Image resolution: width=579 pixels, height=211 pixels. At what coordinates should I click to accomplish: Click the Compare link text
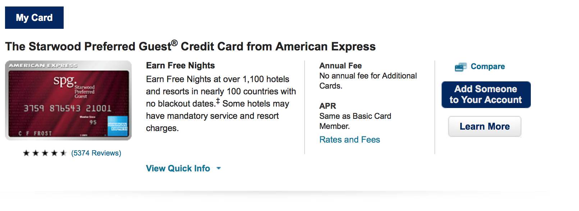tap(487, 67)
